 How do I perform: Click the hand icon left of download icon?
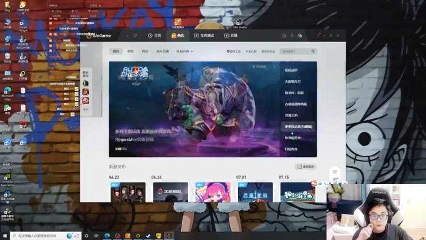[x=284, y=36]
